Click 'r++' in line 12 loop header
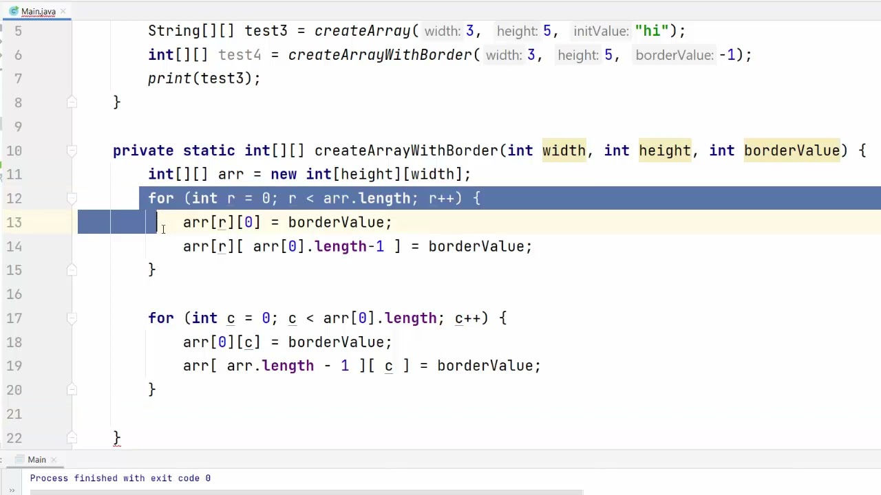Screen dimensions: 881x495 (440, 199)
